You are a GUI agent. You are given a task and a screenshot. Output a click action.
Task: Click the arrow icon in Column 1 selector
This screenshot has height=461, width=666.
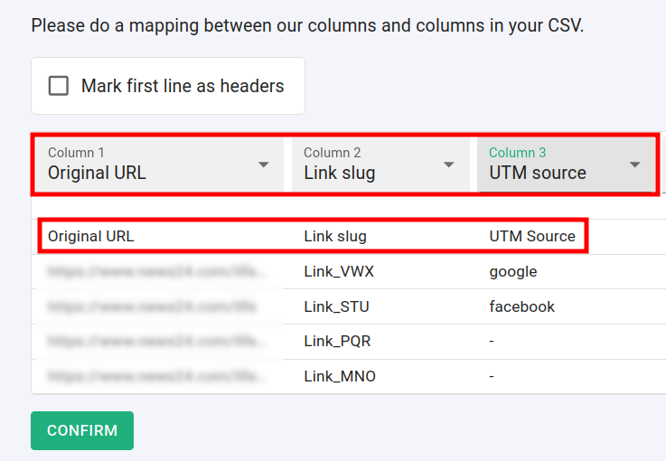click(x=263, y=165)
